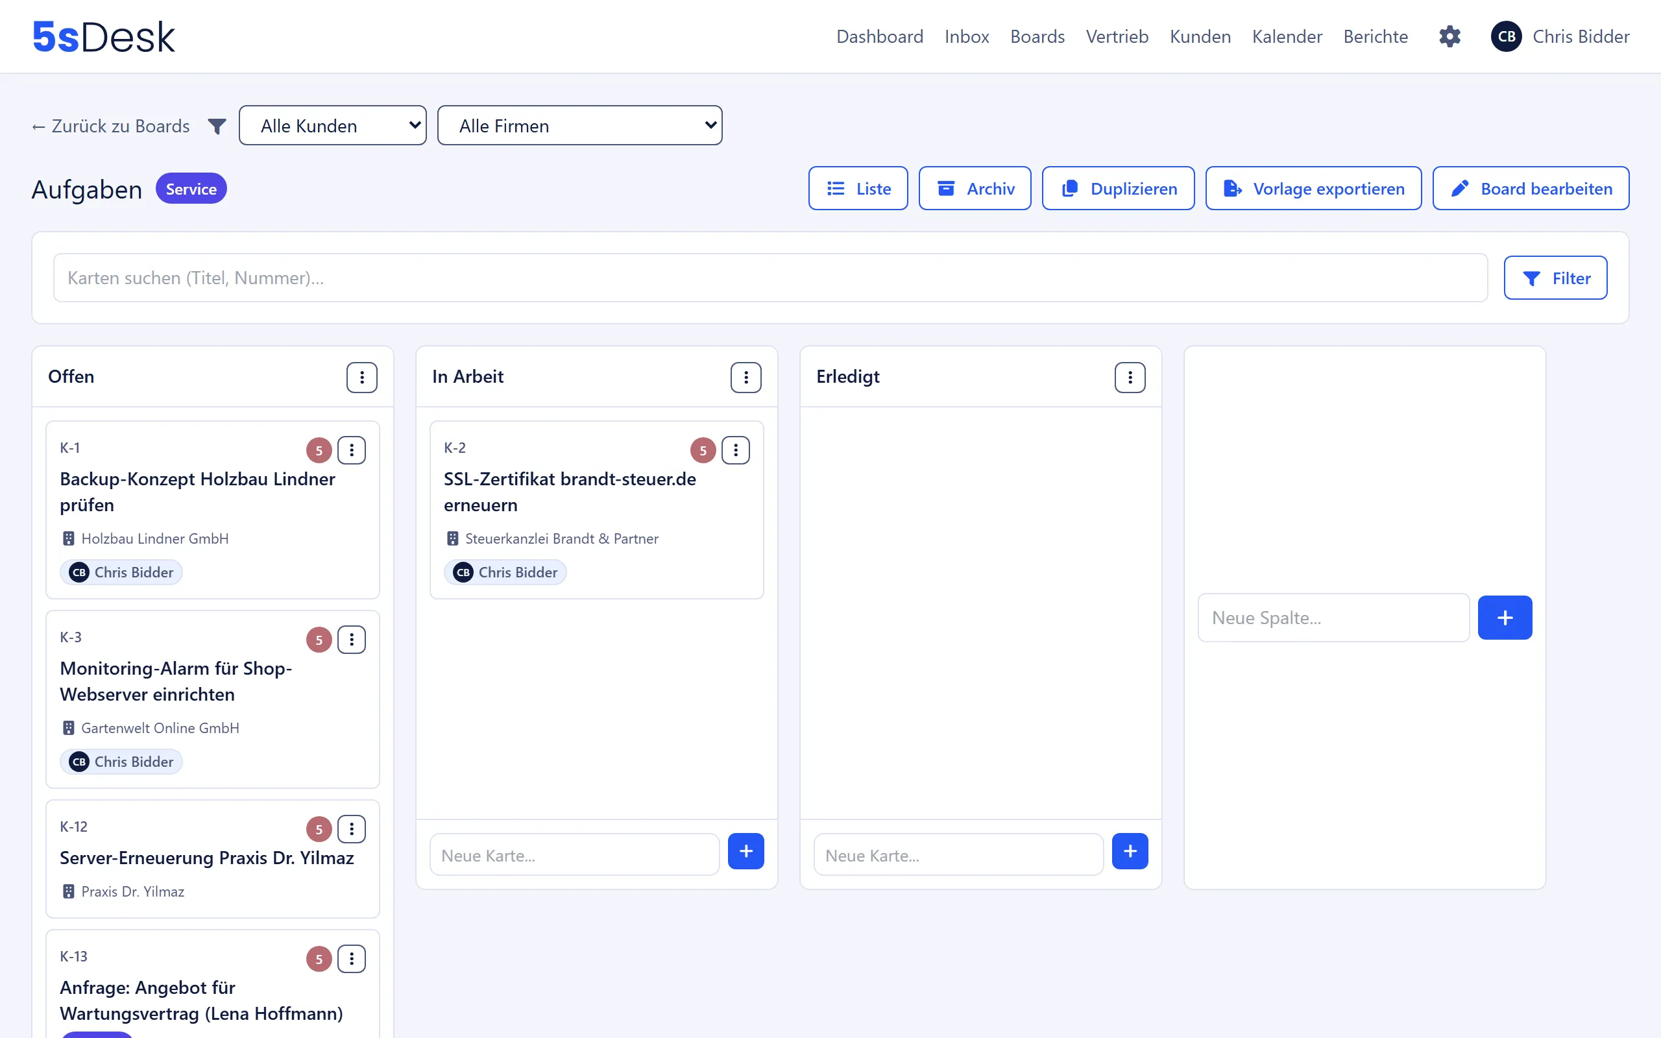This screenshot has height=1038, width=1661.
Task: Click Vorlage exportieren
Action: coord(1313,188)
